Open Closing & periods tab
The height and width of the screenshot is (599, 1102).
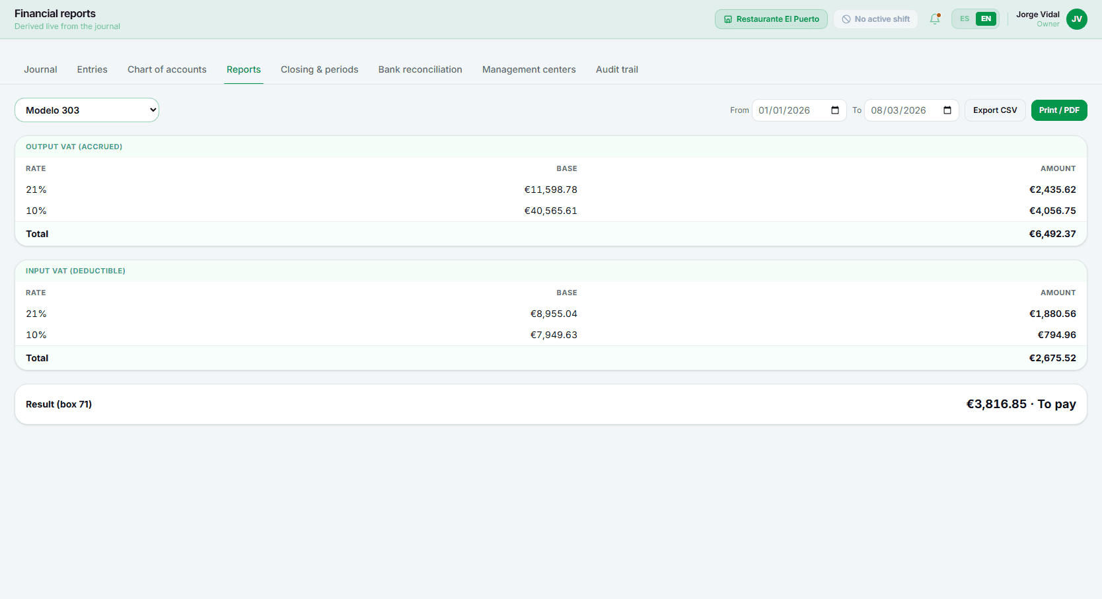319,69
